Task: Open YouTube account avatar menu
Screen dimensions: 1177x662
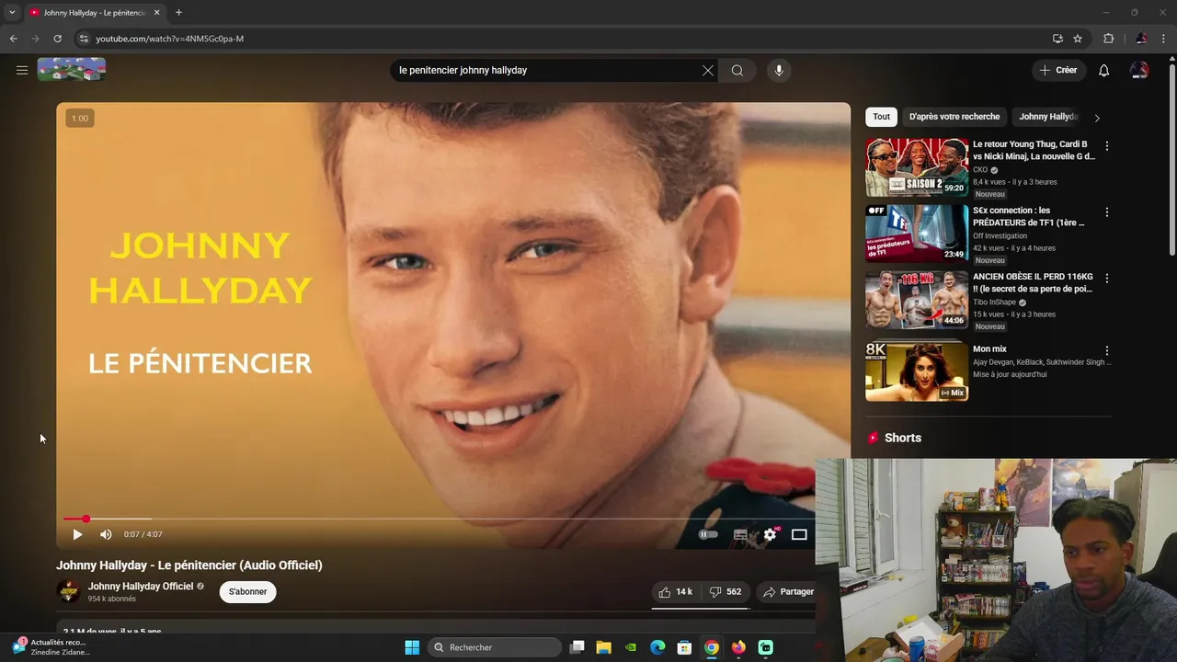Action: click(1139, 71)
